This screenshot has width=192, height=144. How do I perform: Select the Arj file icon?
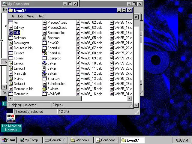(11, 22)
